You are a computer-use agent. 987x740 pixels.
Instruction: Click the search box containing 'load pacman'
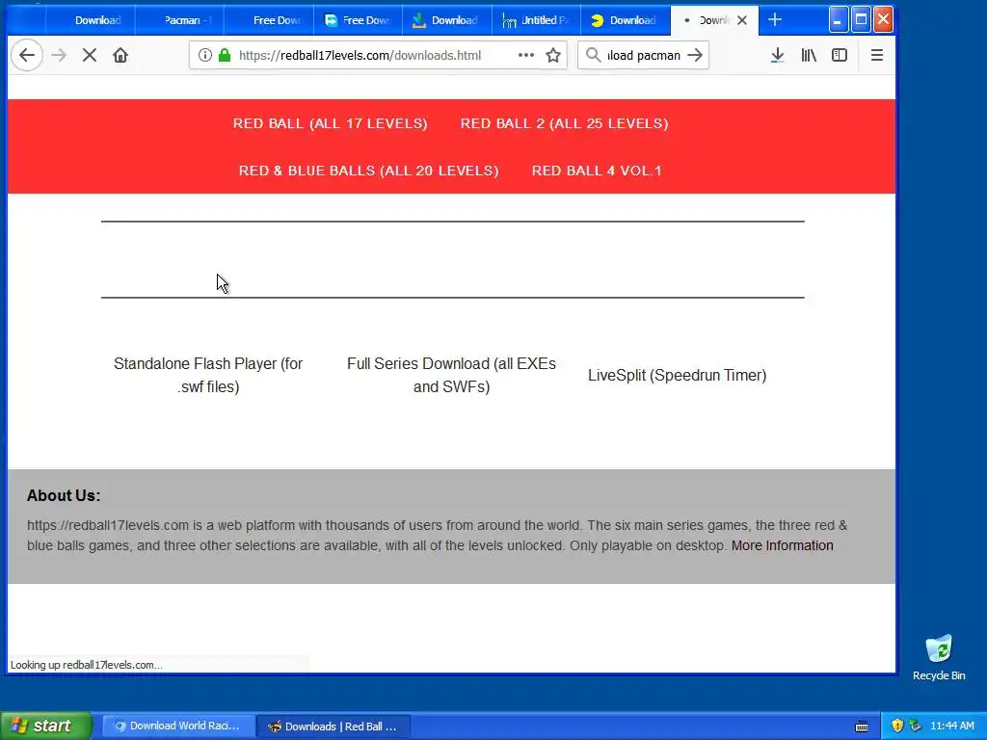(643, 55)
